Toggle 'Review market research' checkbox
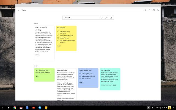This screenshot has width=176, height=110. pos(80,76)
